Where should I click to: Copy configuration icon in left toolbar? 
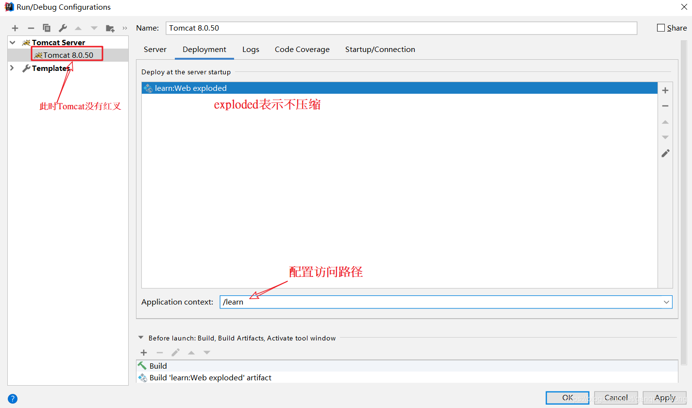(x=47, y=28)
